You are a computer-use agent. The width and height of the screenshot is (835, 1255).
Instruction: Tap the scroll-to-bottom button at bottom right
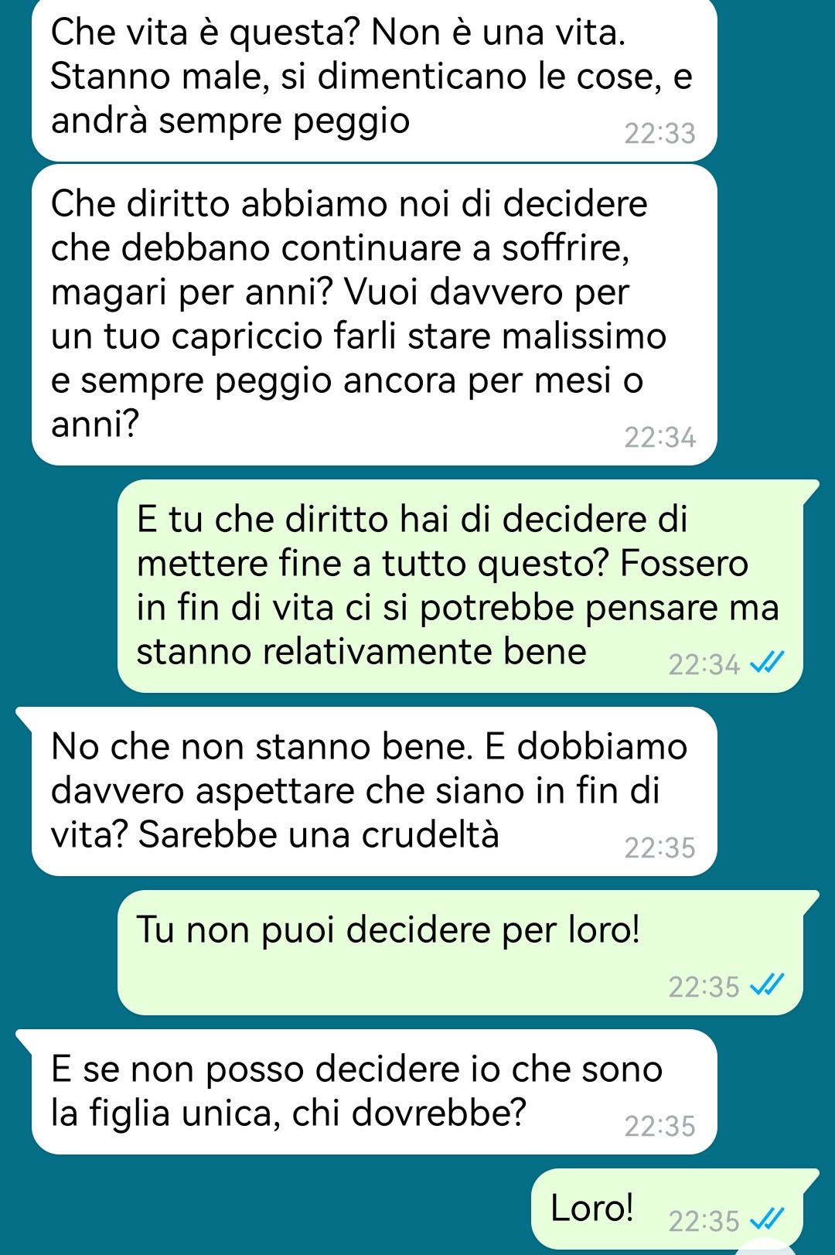coord(765,1246)
